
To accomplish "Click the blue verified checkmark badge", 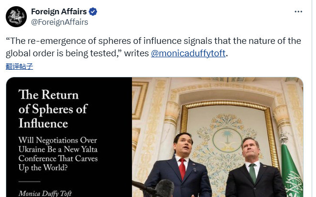I will 93,11.
